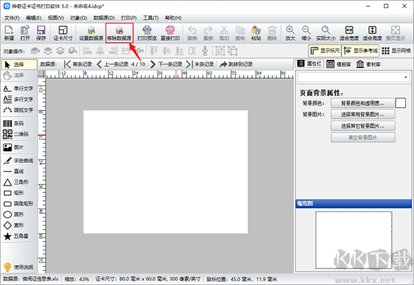The width and height of the screenshot is (414, 285).
Task: Toggle the 显示网格 grid display
Action: point(396,50)
